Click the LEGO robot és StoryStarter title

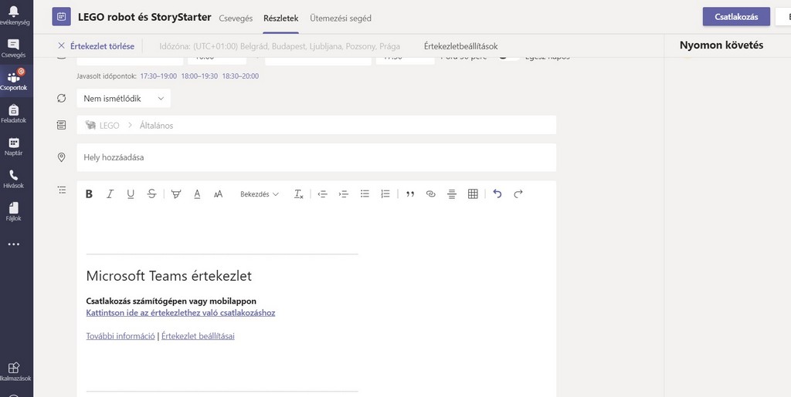pyautogui.click(x=144, y=17)
